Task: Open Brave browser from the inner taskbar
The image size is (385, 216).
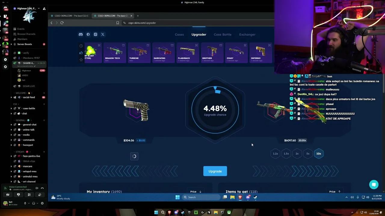Action: 240,197
